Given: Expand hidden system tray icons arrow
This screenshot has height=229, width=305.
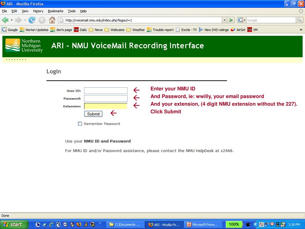Looking at the screenshot, I should click(x=256, y=225).
